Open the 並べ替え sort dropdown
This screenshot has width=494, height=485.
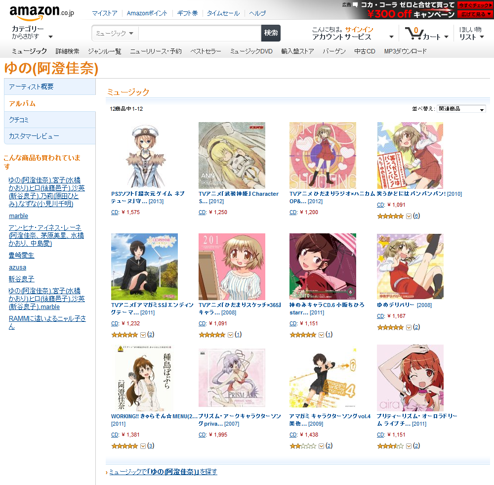(x=461, y=109)
